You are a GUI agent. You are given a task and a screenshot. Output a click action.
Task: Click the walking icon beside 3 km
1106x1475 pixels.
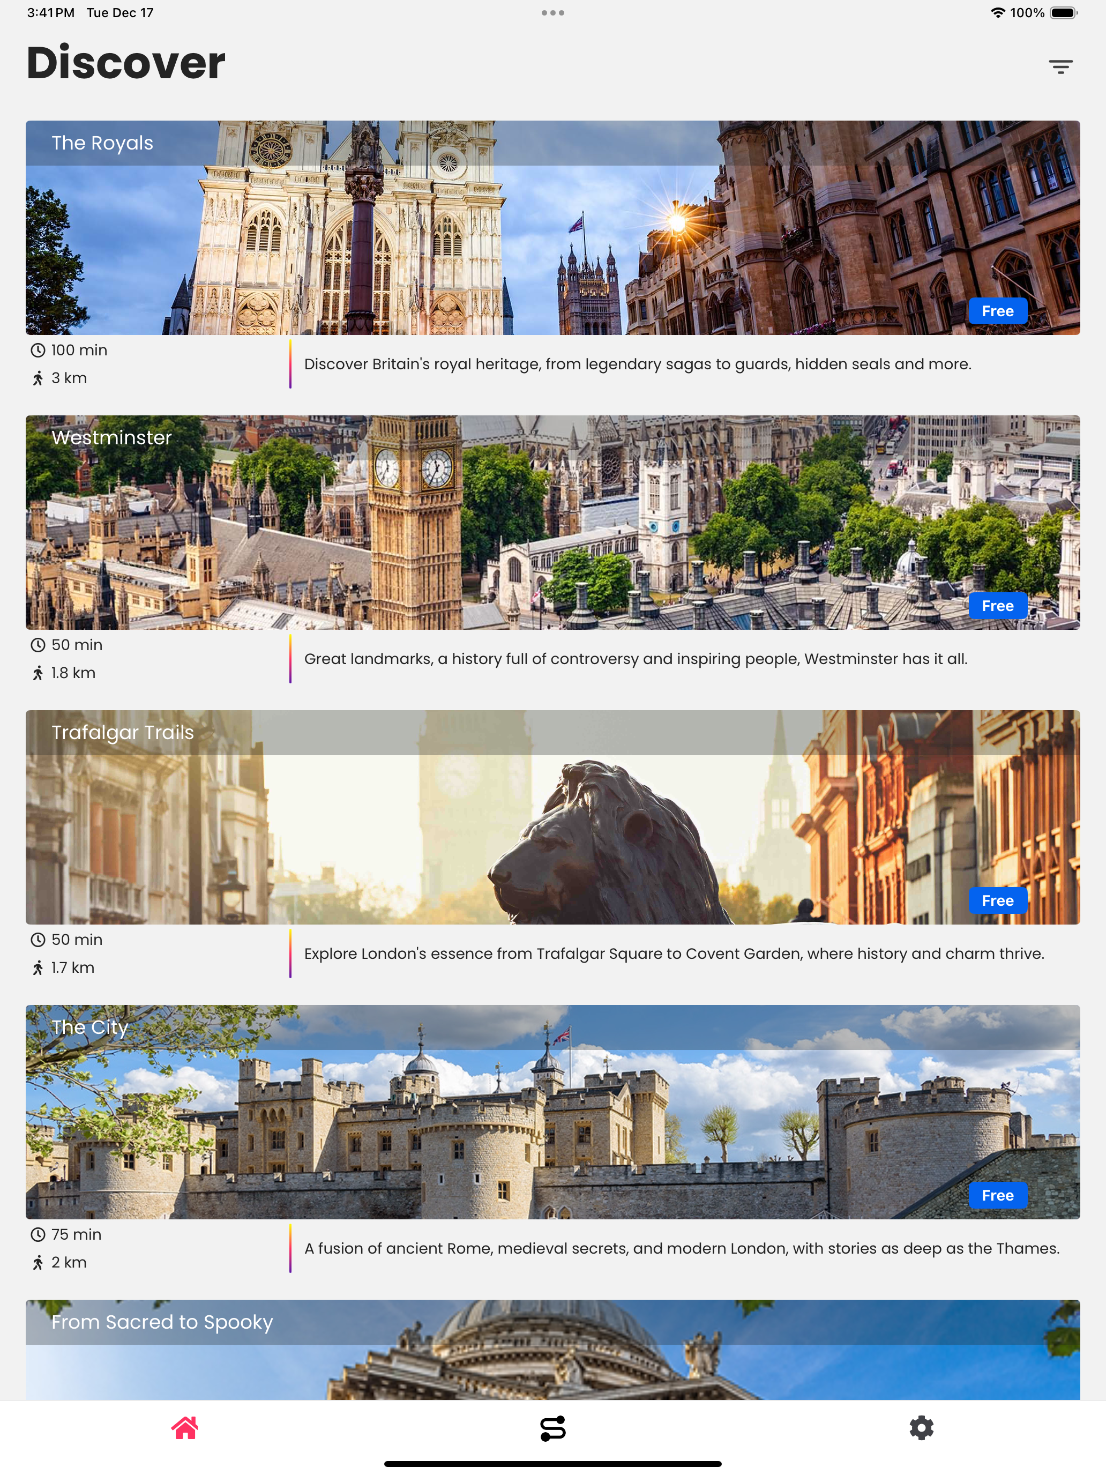click(38, 378)
